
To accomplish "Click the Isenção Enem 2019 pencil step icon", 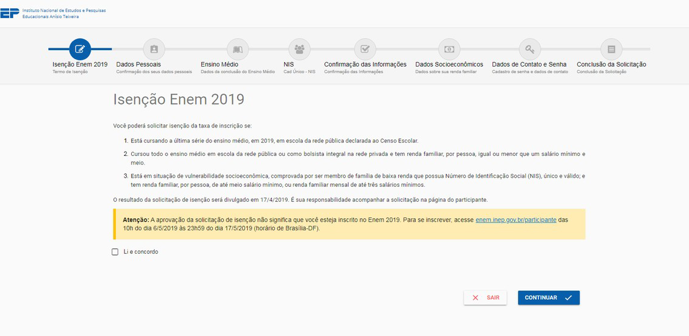I will (x=80, y=49).
